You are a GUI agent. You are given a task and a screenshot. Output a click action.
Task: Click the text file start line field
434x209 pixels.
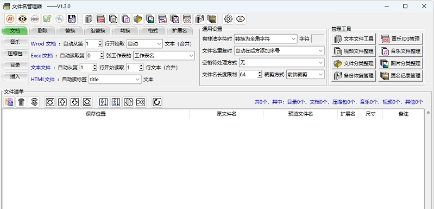pos(89,68)
